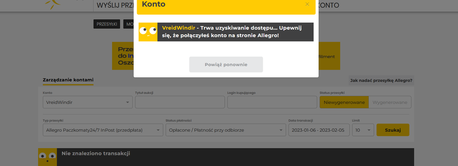Screen dimensions: 458x166
Task: Focus the Tytuł aukcji input field
Action: (180, 102)
